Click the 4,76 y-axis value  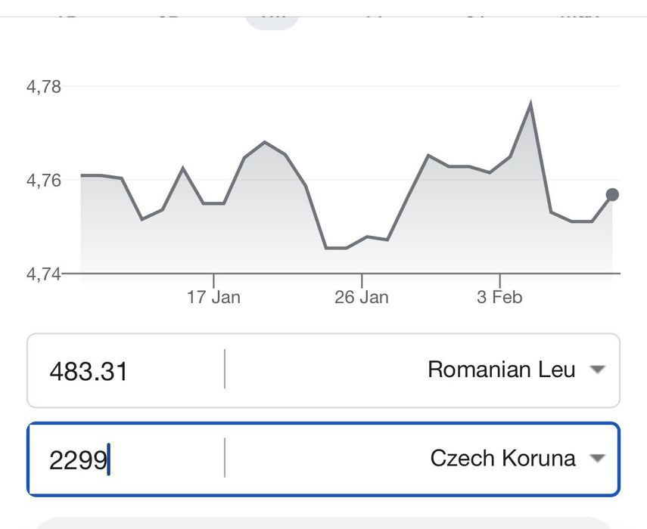[x=43, y=181]
